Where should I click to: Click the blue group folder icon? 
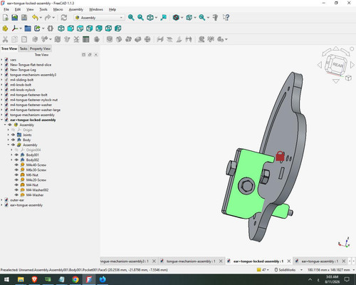28,28
